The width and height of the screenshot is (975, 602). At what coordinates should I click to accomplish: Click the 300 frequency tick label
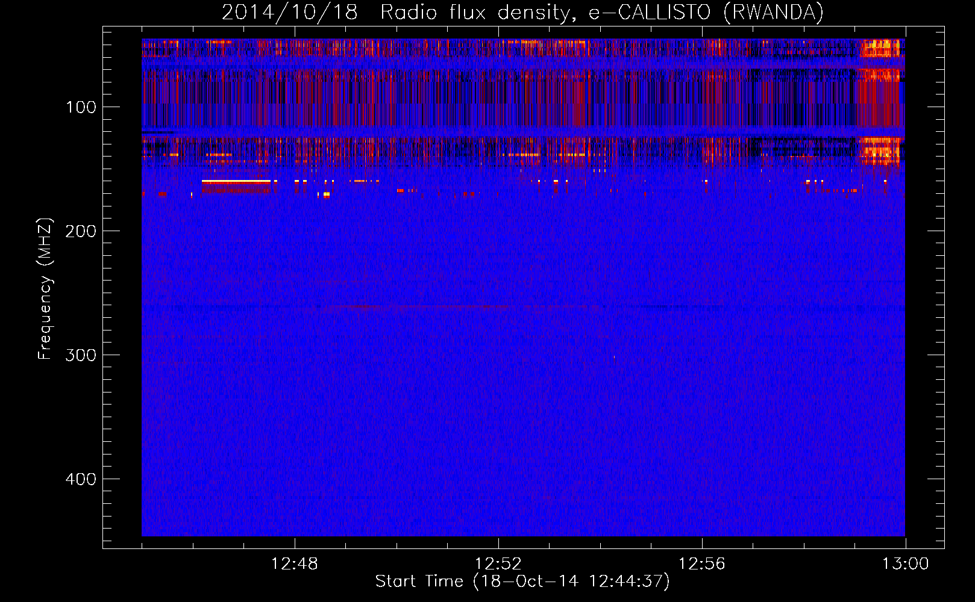click(81, 355)
